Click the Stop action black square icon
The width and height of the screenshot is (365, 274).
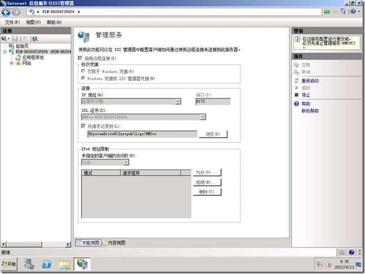[x=296, y=95]
